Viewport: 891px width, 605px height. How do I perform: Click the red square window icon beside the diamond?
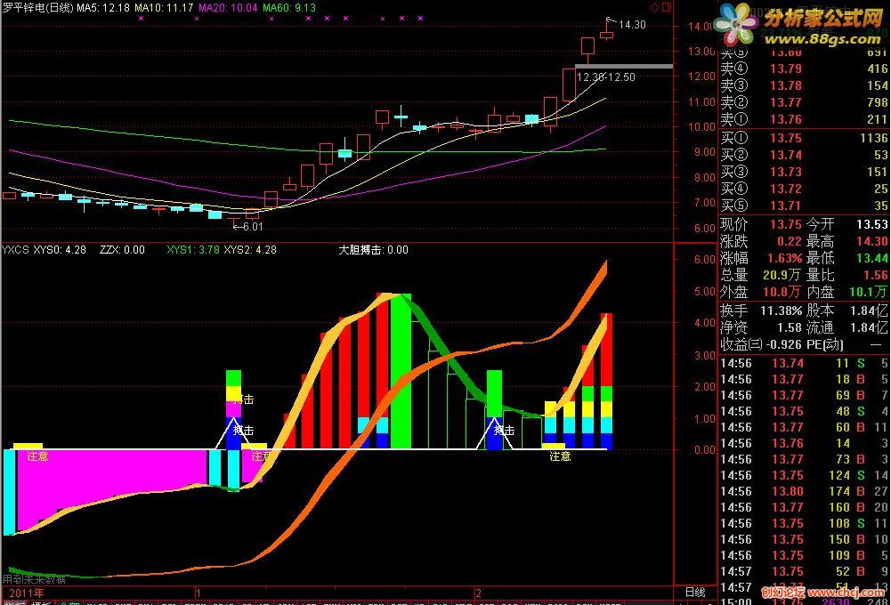667,7
